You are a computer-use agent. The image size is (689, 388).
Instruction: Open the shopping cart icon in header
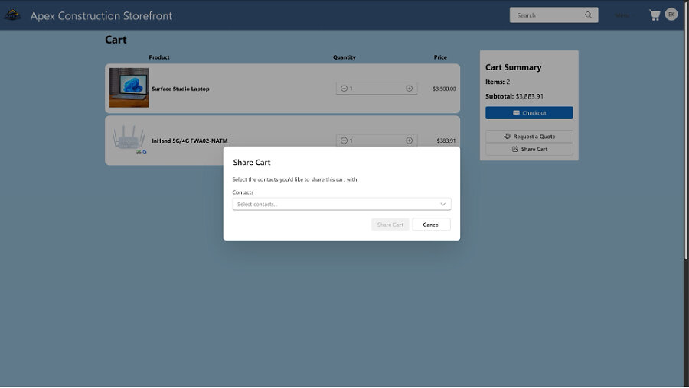click(655, 15)
